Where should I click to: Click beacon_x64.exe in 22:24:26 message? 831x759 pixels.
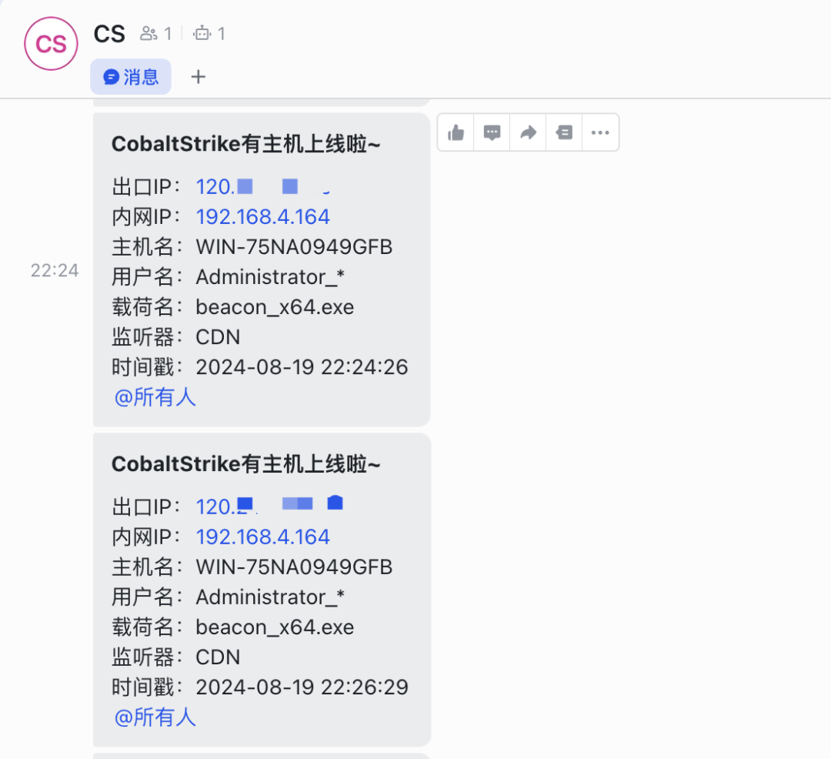pyautogui.click(x=275, y=307)
